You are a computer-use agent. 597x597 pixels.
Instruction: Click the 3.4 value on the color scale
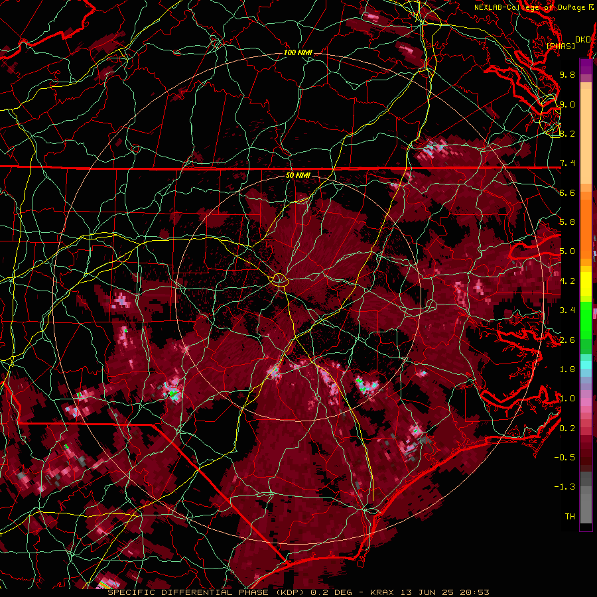pyautogui.click(x=567, y=310)
